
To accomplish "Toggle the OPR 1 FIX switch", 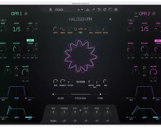I will click(3, 20).
